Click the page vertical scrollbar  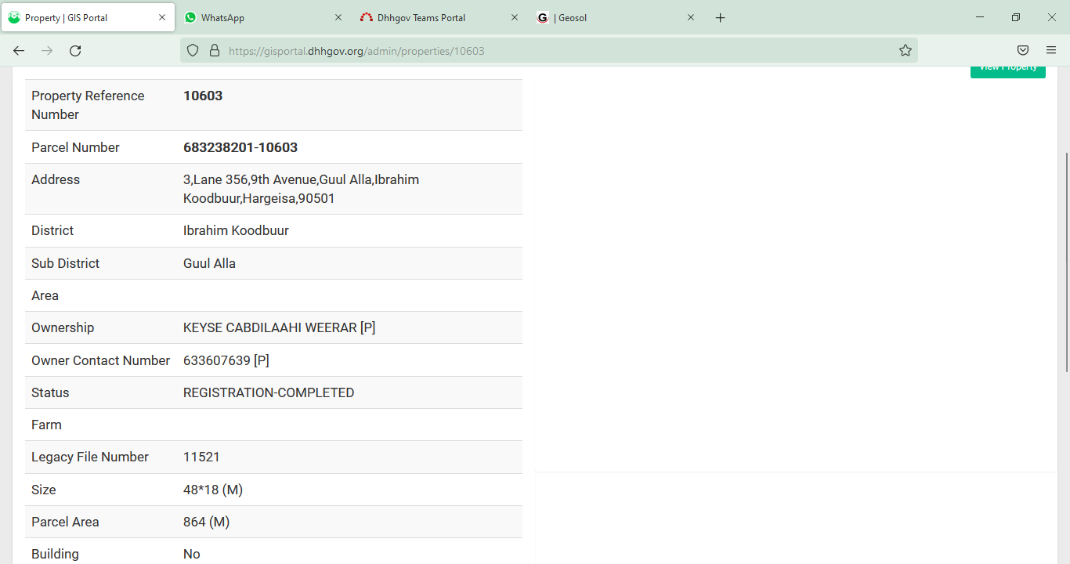click(x=1065, y=262)
